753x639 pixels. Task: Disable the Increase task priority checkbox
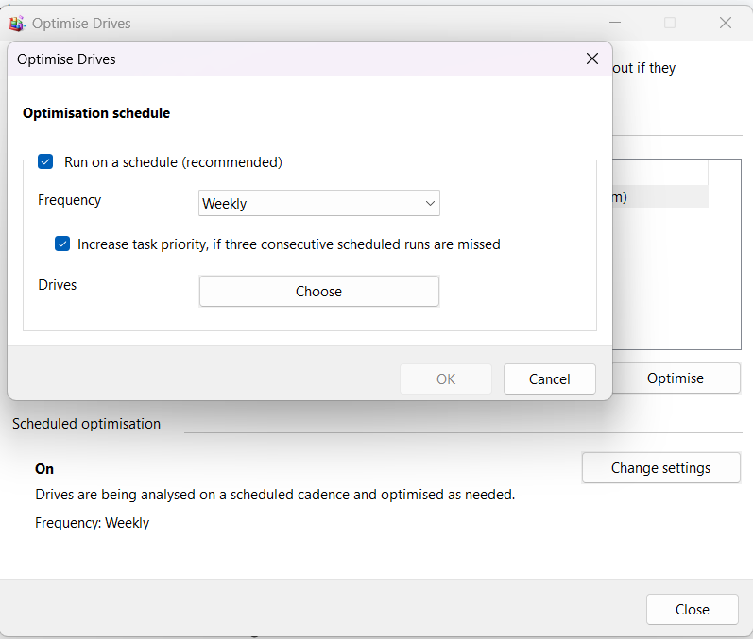point(62,244)
